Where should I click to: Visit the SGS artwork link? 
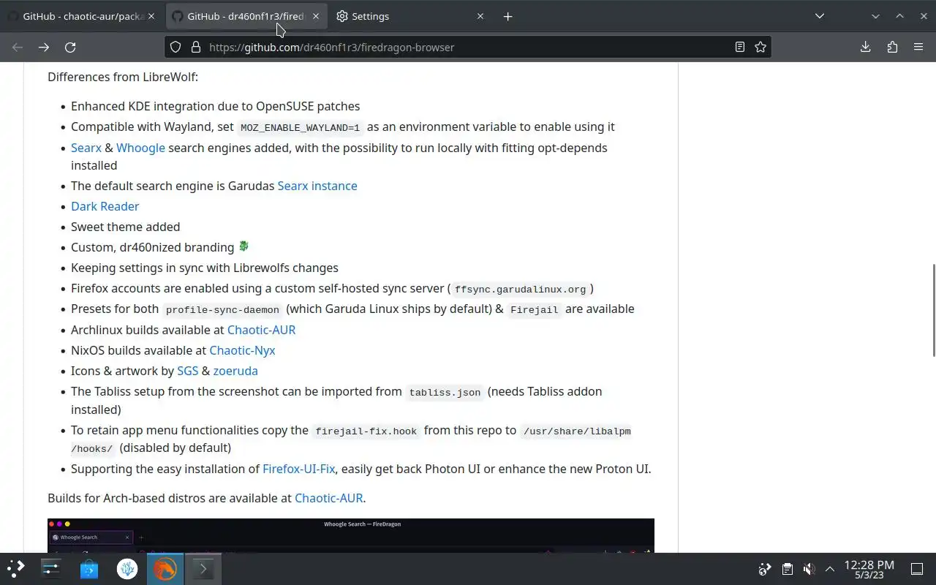(x=187, y=371)
